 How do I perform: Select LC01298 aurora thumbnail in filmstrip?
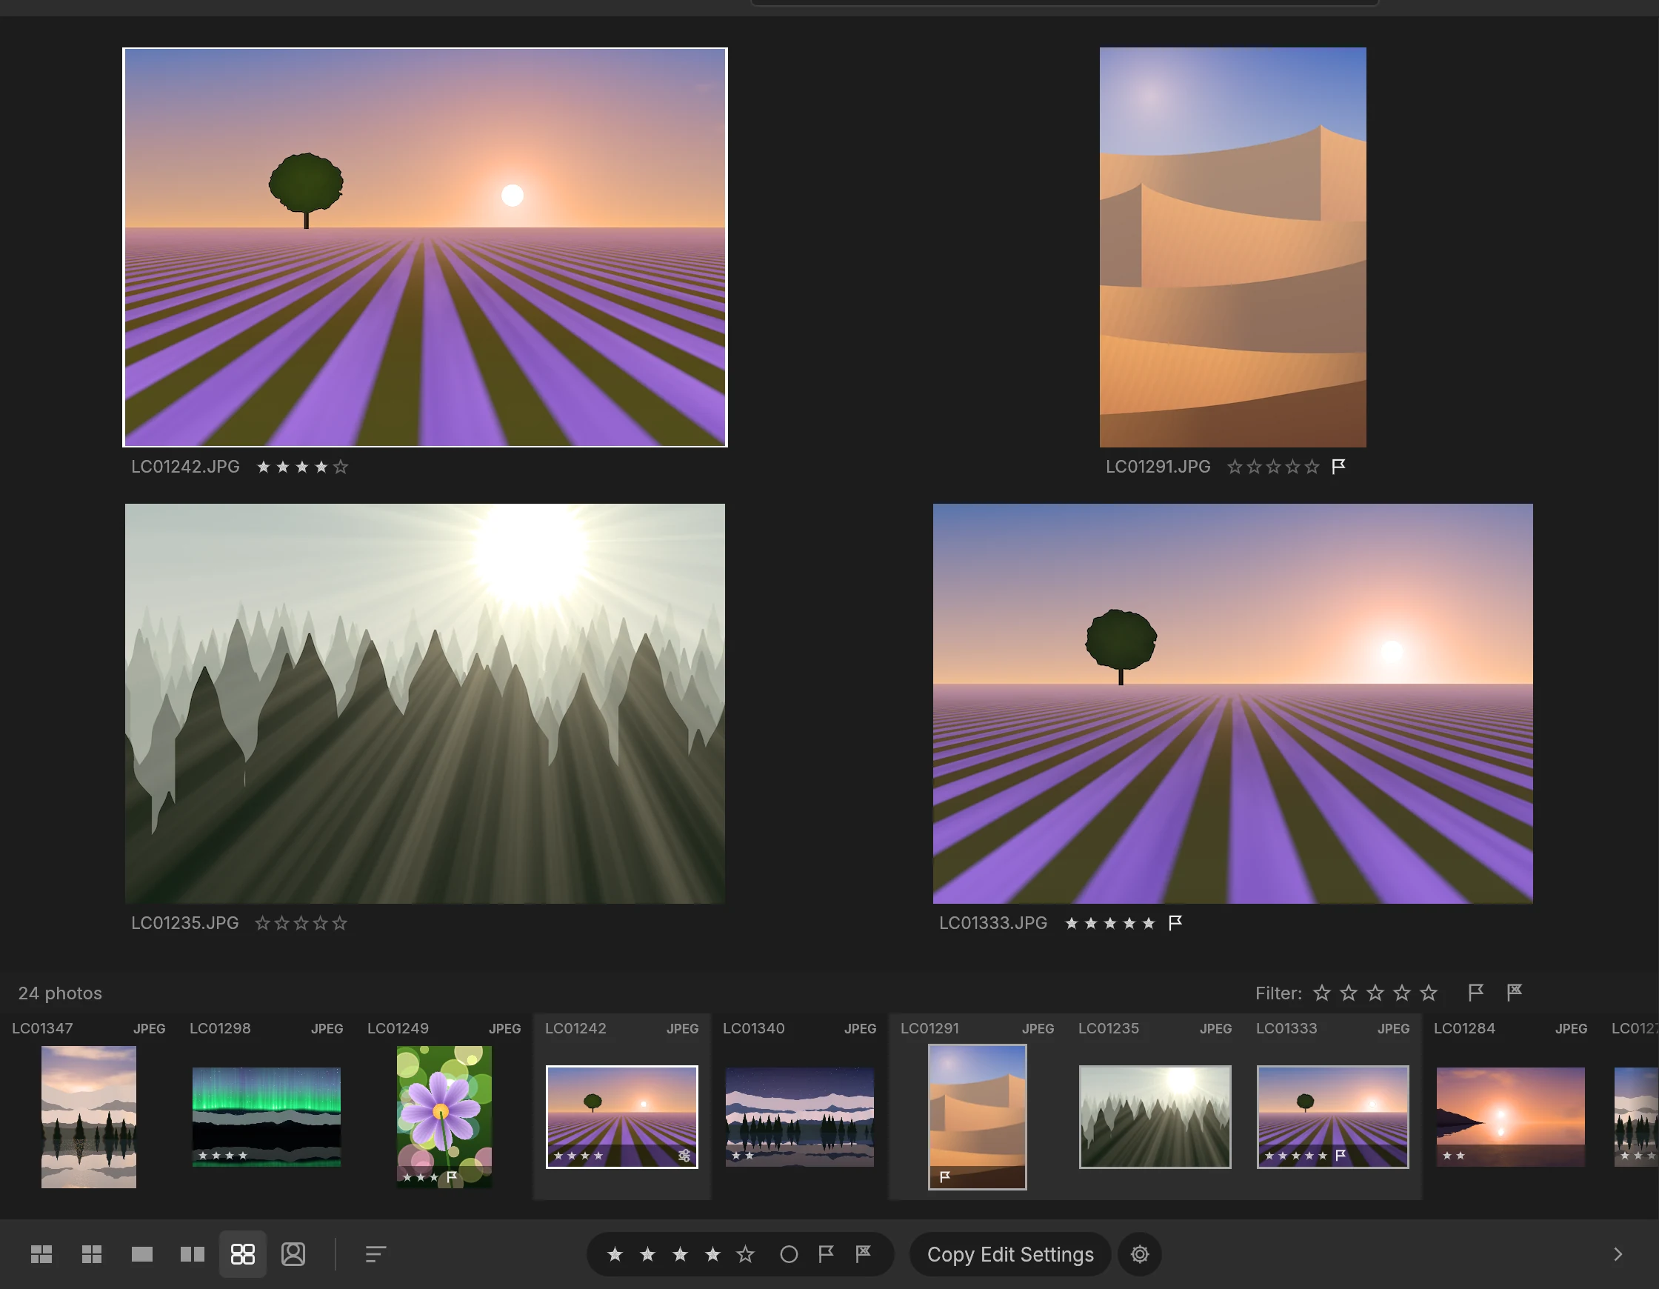coord(267,1116)
